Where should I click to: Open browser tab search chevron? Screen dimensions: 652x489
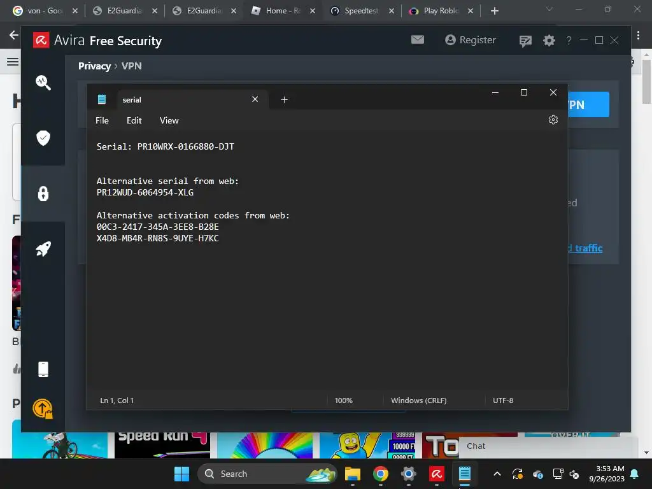coord(549,9)
